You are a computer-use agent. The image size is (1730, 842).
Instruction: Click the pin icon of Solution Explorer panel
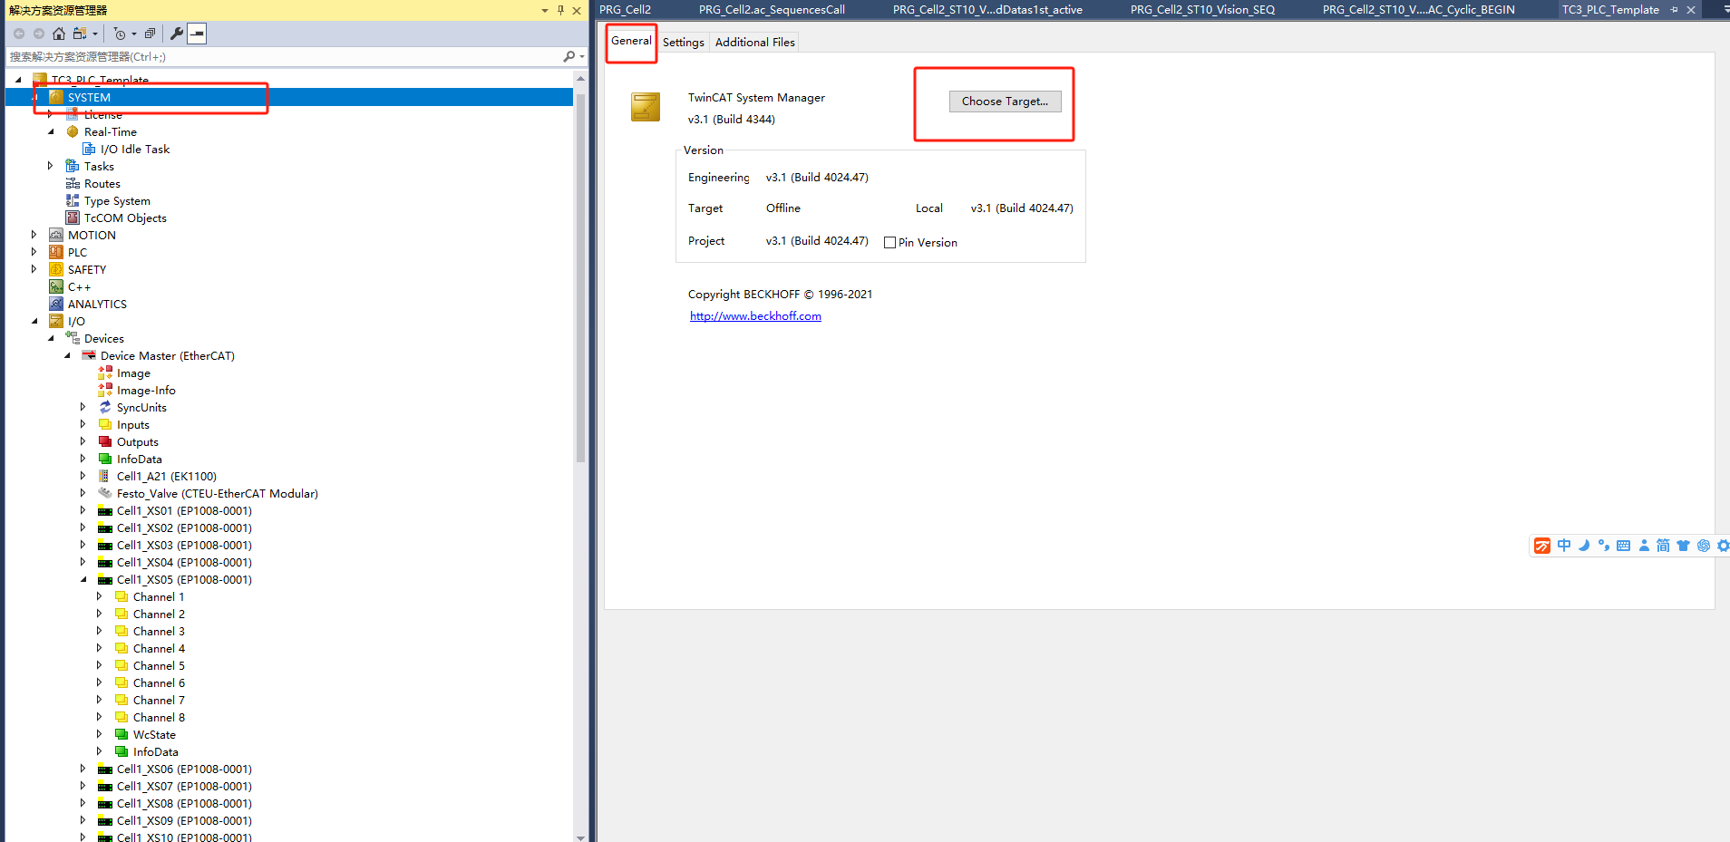pos(560,10)
